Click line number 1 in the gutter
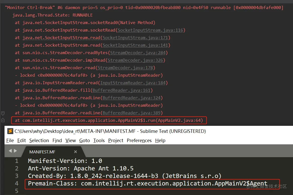 point(17,161)
